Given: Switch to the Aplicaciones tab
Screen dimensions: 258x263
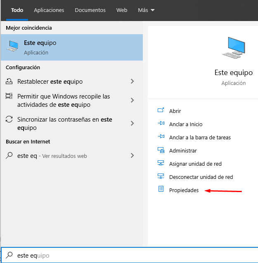Looking at the screenshot, I should click(x=49, y=10).
